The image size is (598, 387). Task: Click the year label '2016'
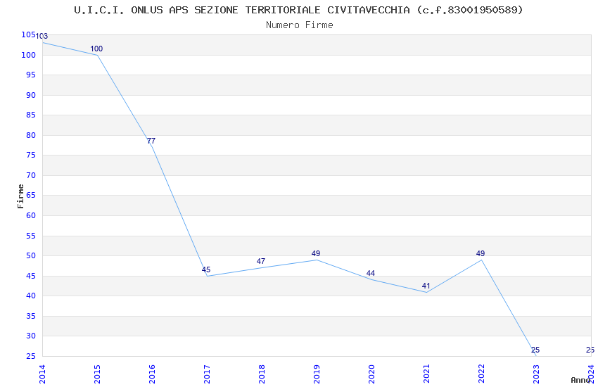coord(152,374)
